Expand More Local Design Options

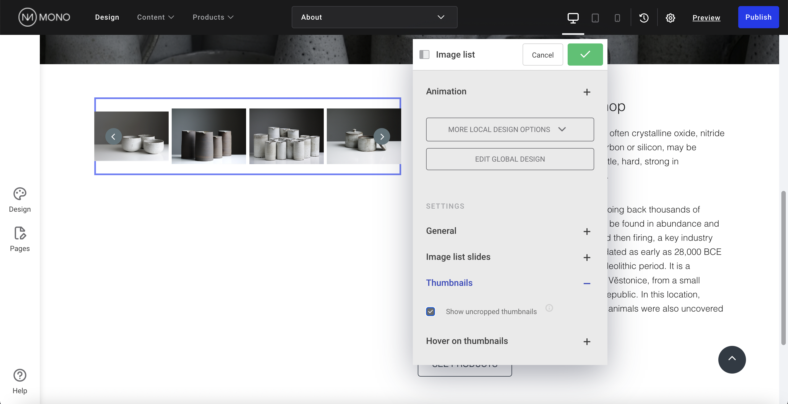tap(509, 129)
